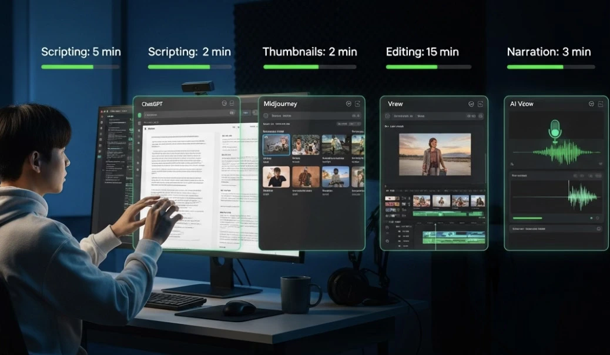Open the Midjourney thumbnail with the blue sky rider

336,177
